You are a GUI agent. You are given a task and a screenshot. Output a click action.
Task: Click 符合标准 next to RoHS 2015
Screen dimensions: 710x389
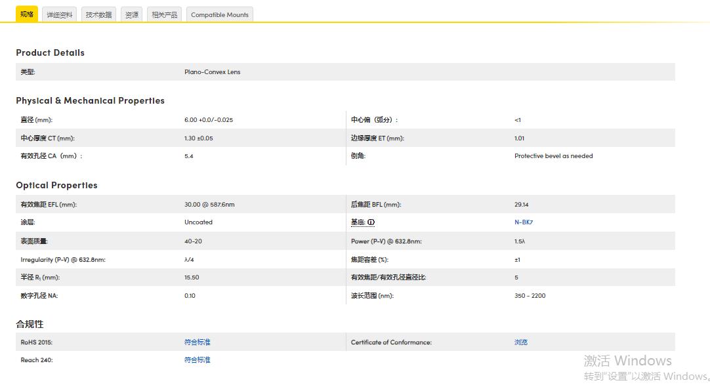[197, 342]
